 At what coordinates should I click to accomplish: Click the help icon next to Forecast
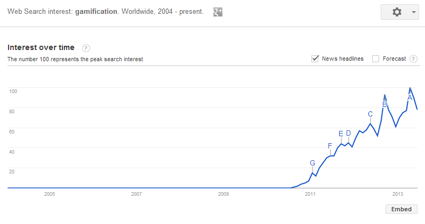413,59
